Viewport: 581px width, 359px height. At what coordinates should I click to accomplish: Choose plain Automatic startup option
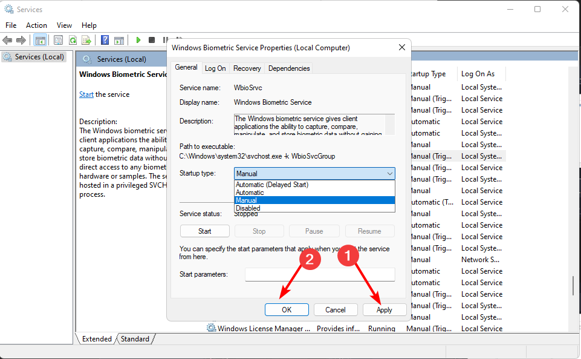(x=314, y=193)
